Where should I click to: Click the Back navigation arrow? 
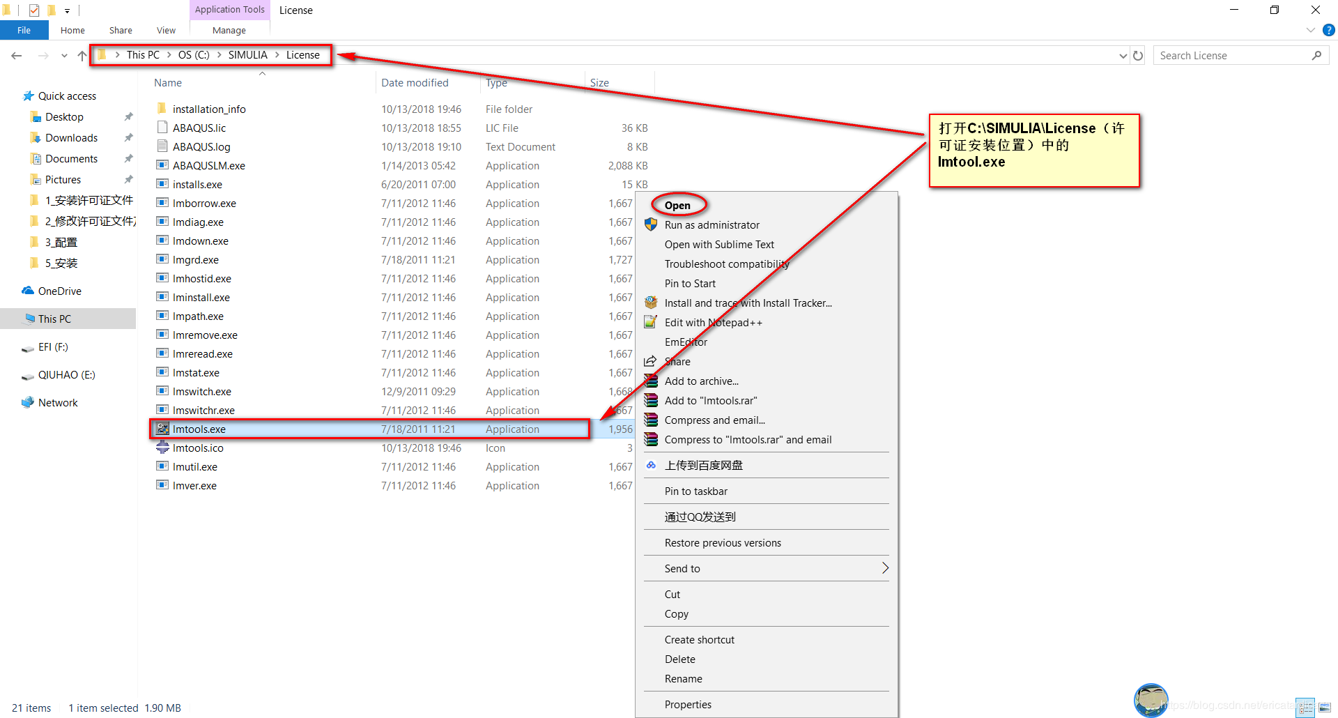(17, 56)
